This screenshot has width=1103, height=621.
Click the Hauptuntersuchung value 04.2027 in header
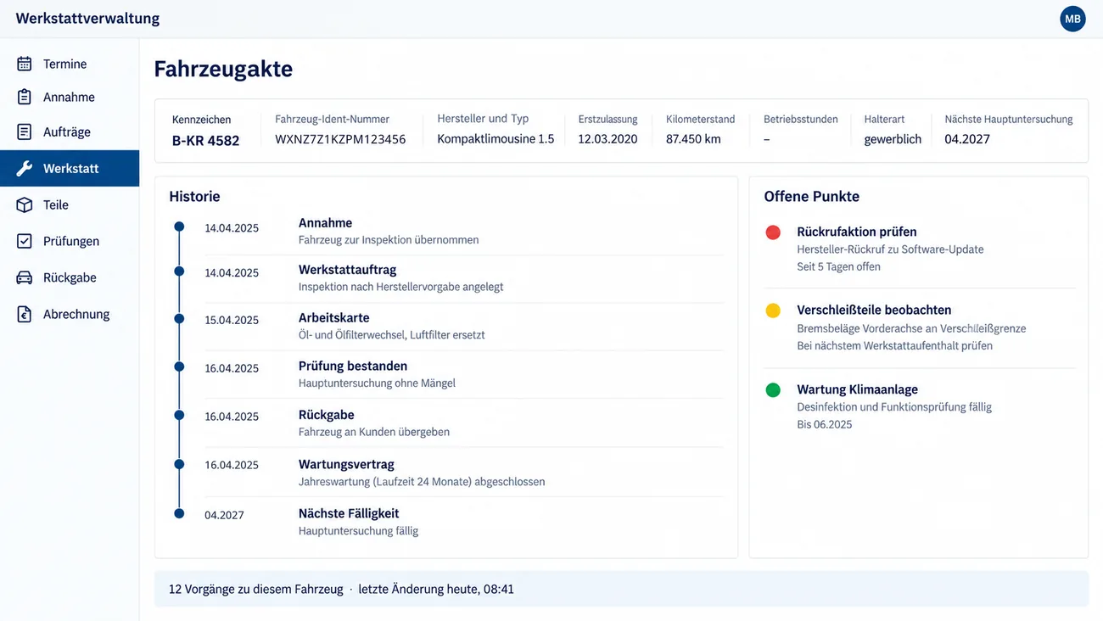[967, 139]
